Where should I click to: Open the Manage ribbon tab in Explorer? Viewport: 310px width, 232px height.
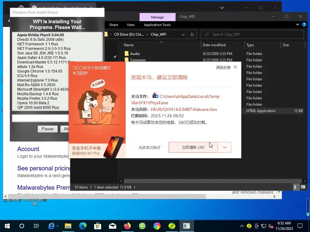click(x=157, y=17)
